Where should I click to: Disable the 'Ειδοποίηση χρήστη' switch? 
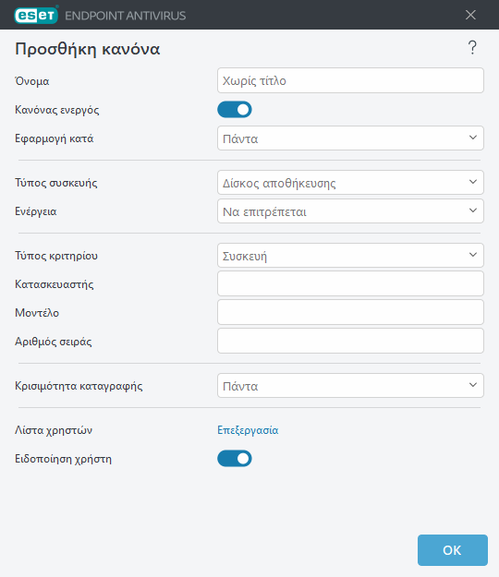235,459
